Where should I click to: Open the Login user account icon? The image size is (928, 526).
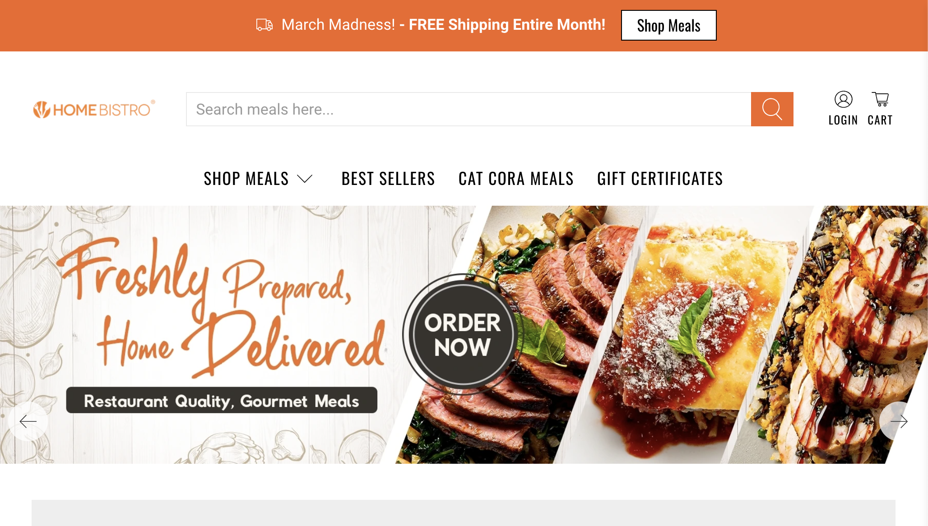843,99
